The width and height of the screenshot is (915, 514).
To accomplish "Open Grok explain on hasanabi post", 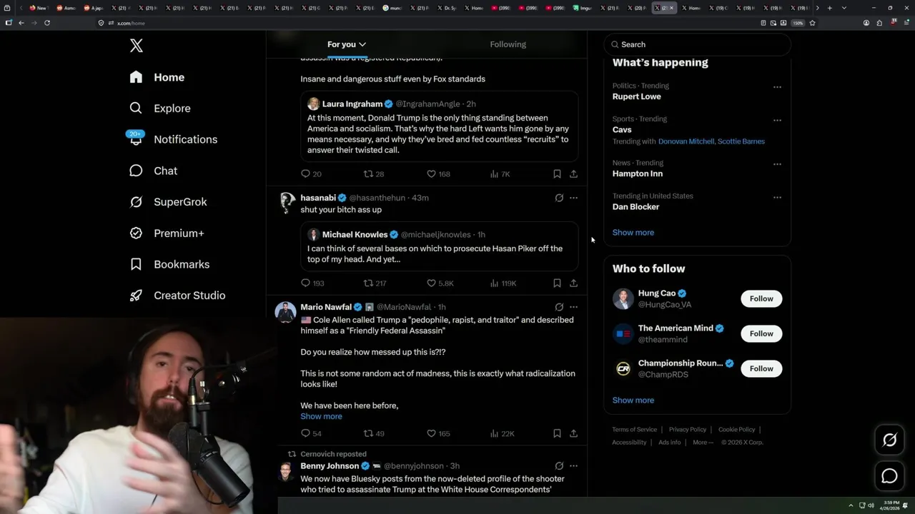I will pos(559,198).
